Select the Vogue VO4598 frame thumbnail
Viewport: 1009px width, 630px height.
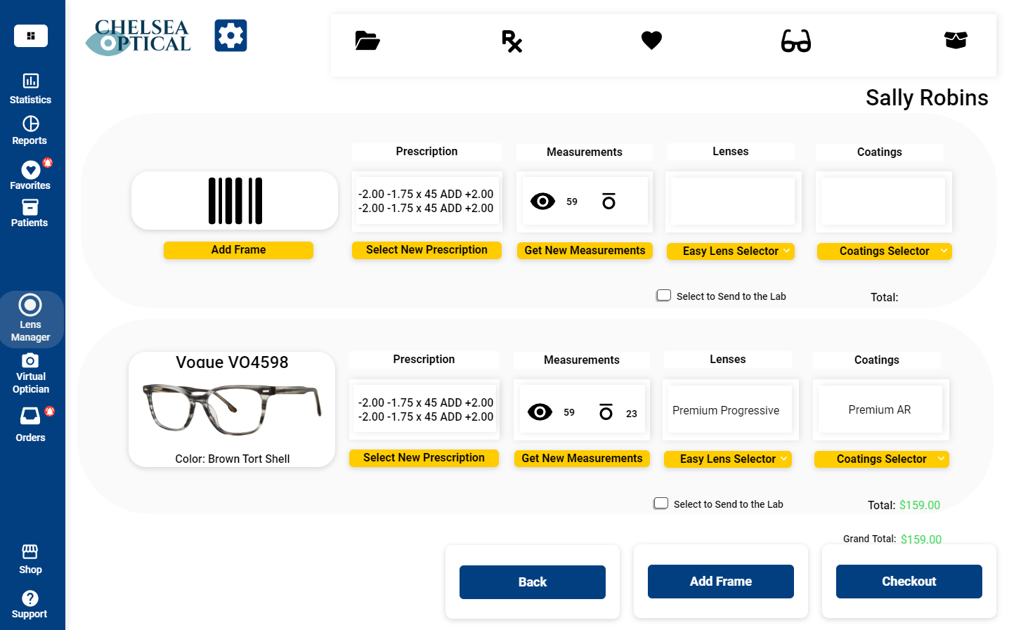pyautogui.click(x=231, y=410)
